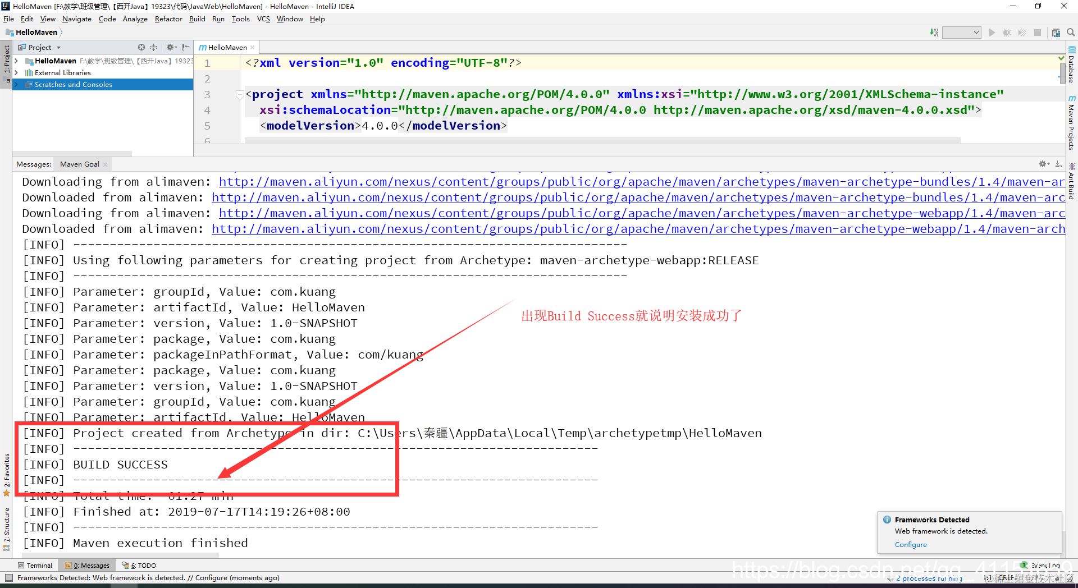Image resolution: width=1078 pixels, height=588 pixels.
Task: Click the '2 processes running' status
Action: pos(929,578)
